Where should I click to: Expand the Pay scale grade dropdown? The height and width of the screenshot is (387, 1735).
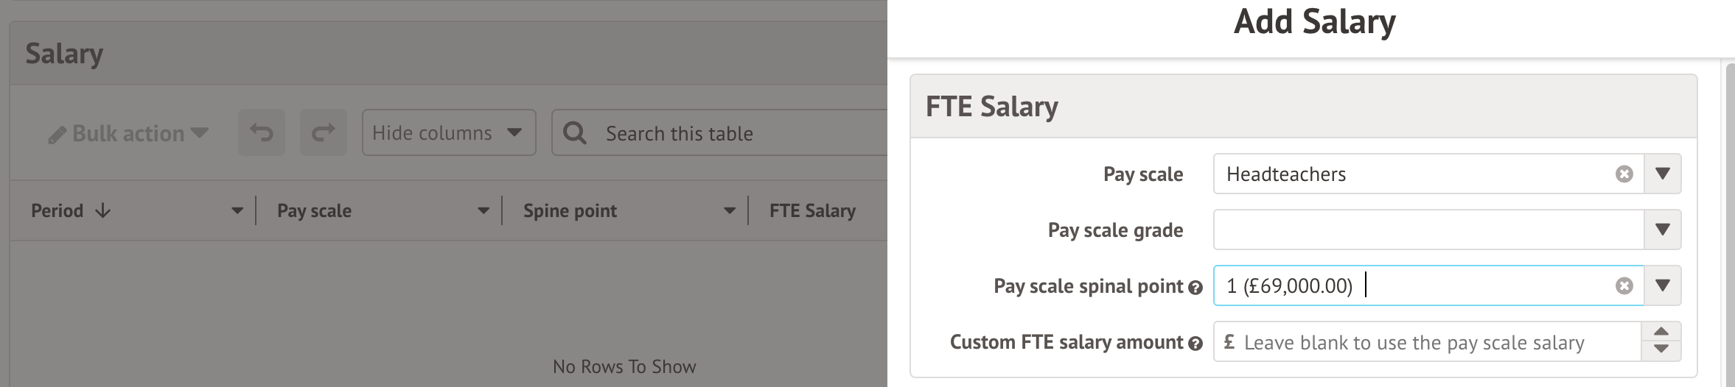tap(1662, 230)
